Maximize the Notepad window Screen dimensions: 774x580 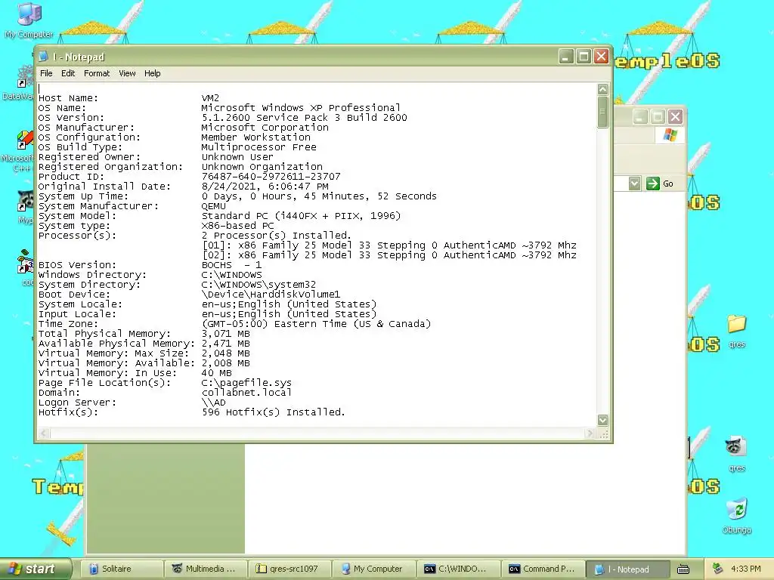click(584, 57)
